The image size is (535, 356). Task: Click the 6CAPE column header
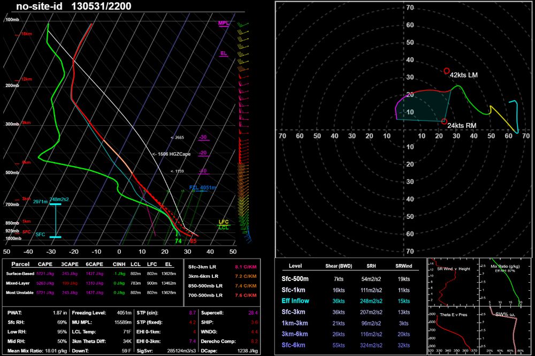[x=94, y=264]
